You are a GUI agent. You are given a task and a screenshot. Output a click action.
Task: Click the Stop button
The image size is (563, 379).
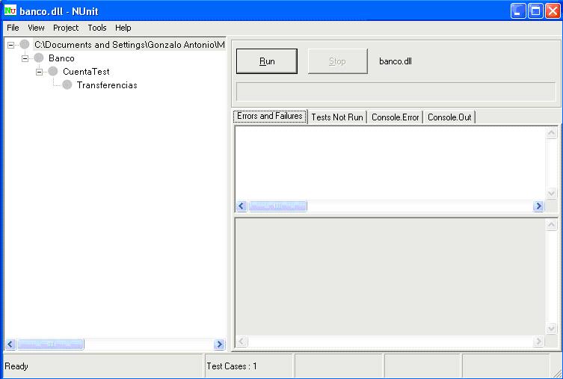point(337,61)
